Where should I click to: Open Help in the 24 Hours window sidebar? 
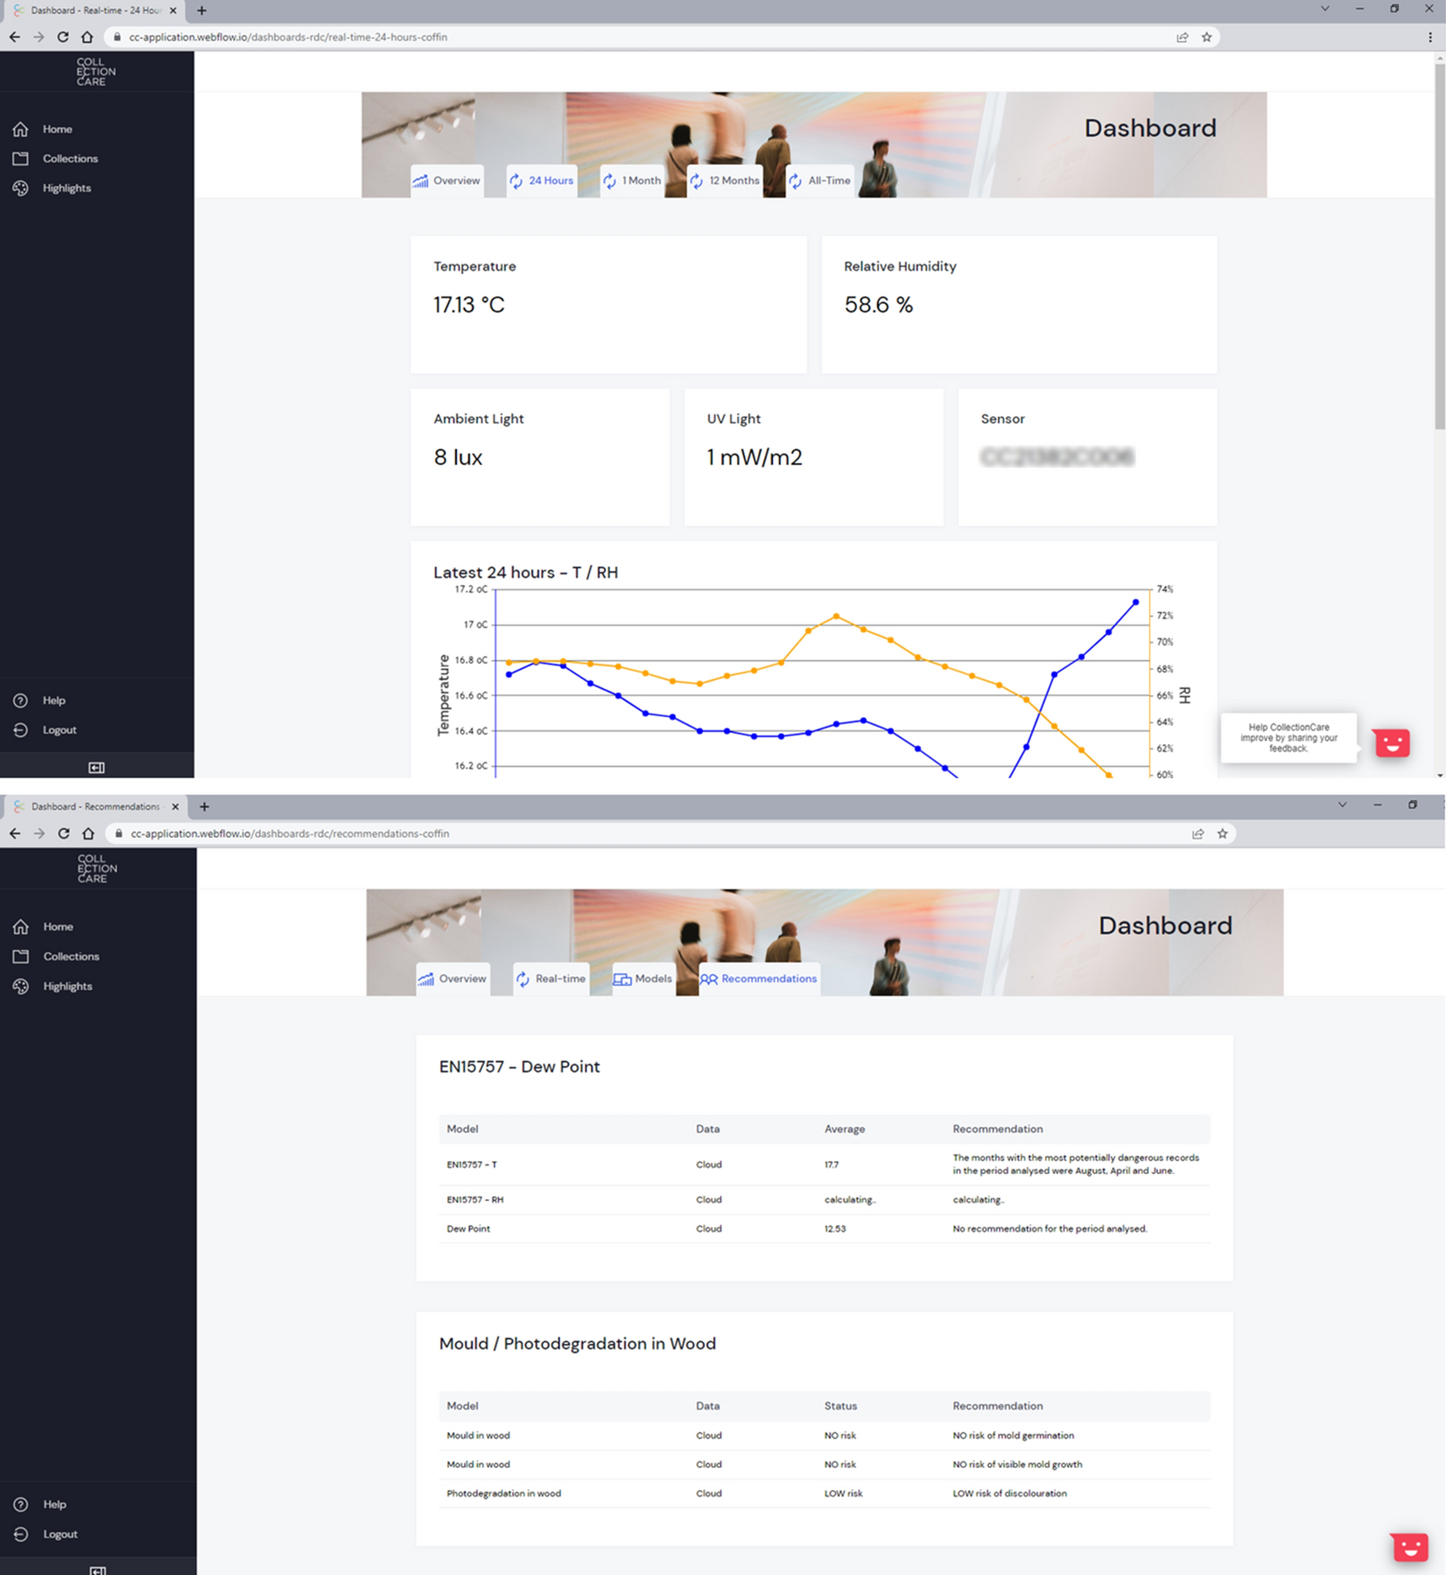tap(40, 700)
